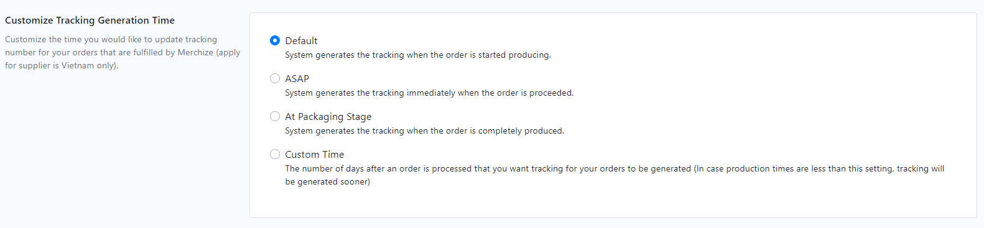Click the "Custom Time" label text

pyautogui.click(x=314, y=154)
